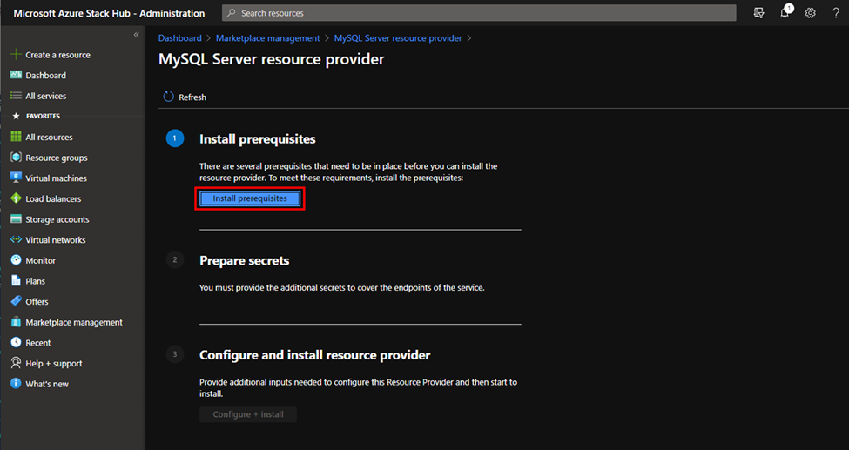
Task: Open Help + support menu label
Action: pos(54,363)
